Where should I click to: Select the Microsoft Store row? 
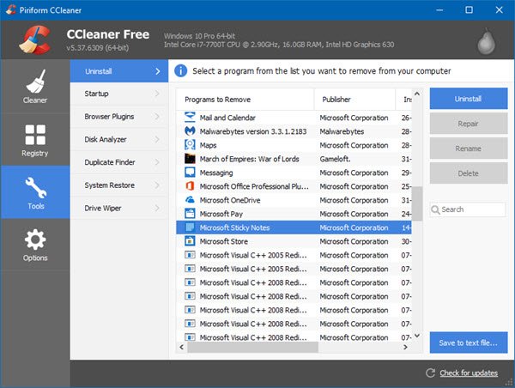point(294,241)
